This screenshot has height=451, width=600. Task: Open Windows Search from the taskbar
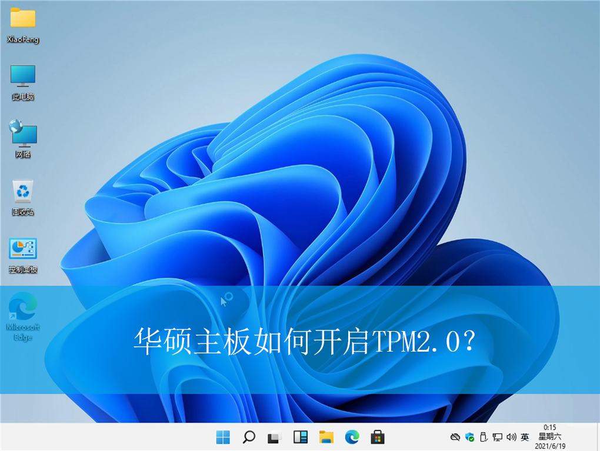coord(248,437)
